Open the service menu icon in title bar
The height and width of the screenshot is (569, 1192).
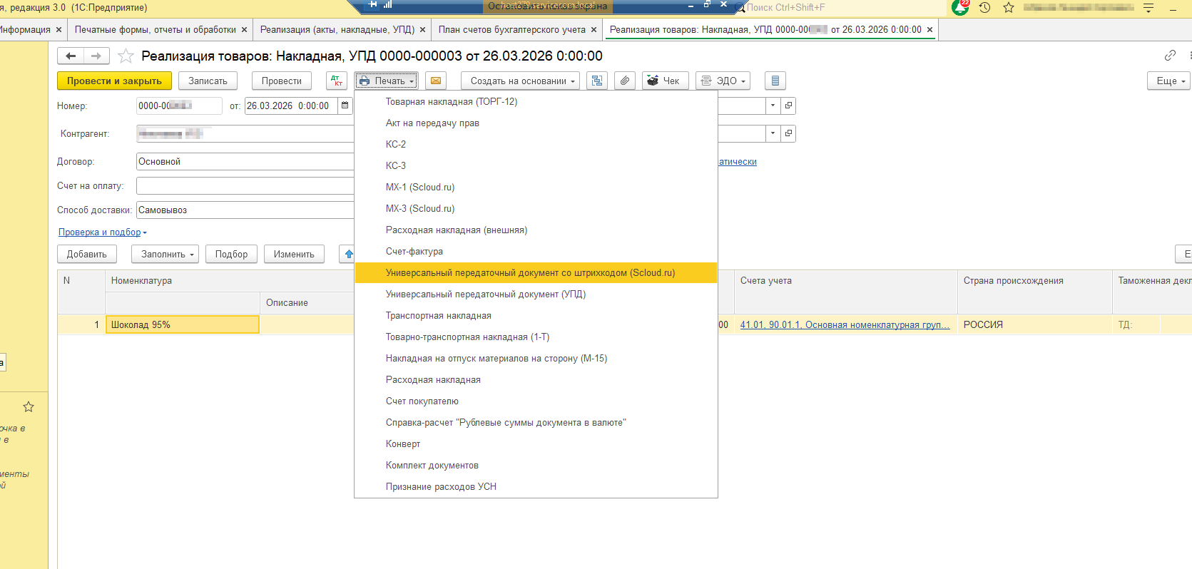point(1148,7)
